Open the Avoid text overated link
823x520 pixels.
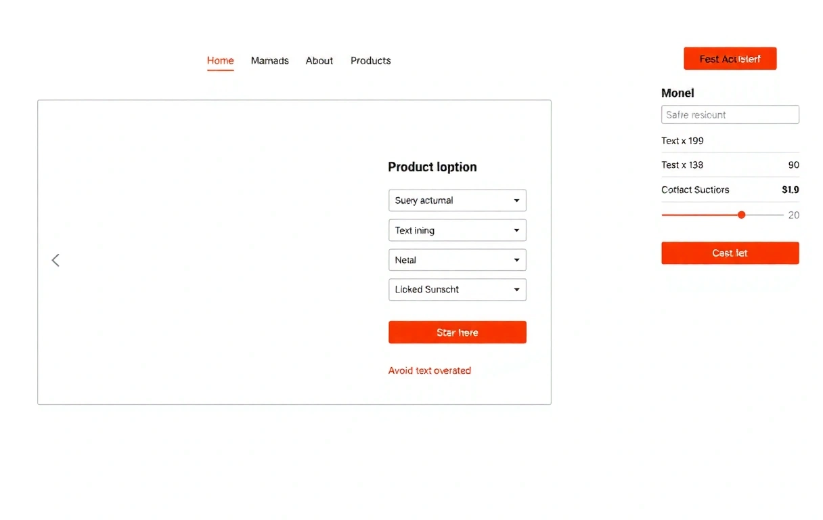[x=429, y=370]
